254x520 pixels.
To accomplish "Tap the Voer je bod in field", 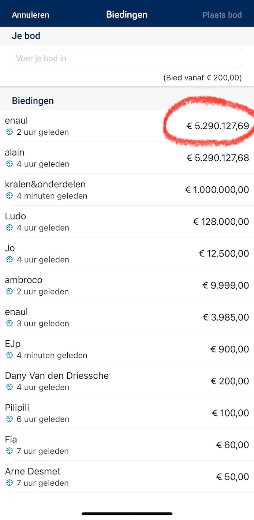I will pyautogui.click(x=127, y=58).
